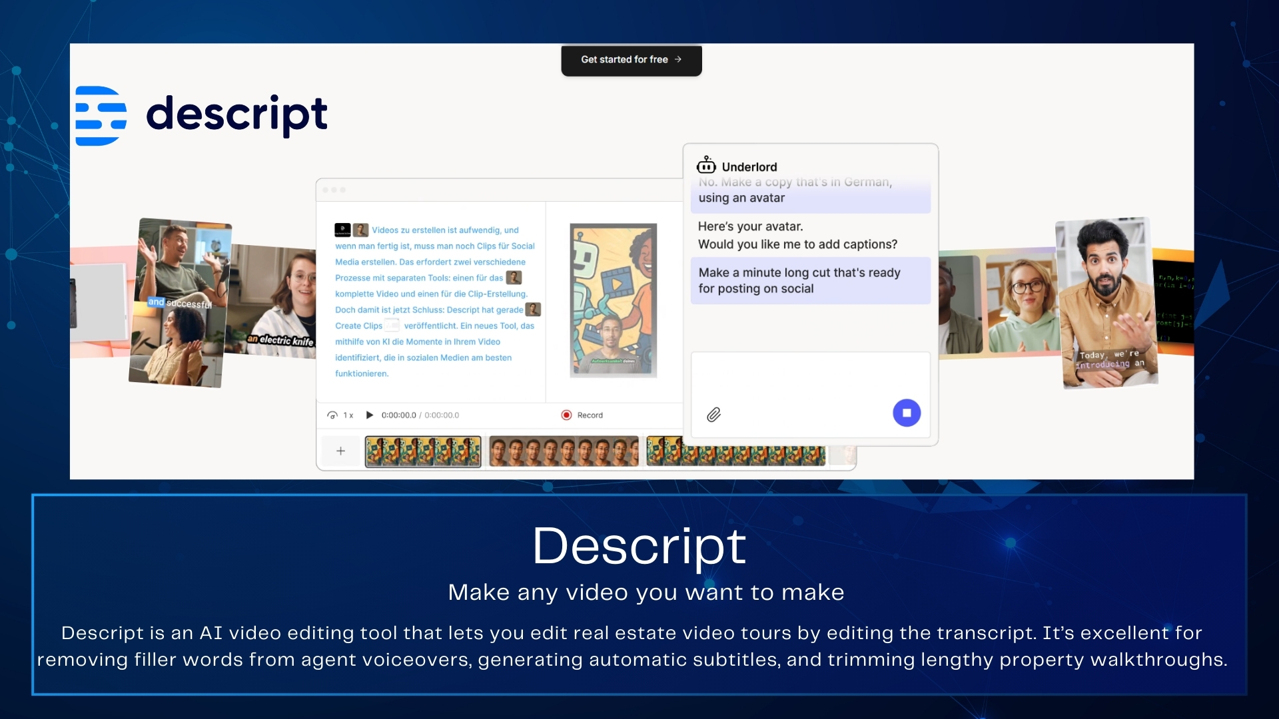Click the blue stop button in chat
This screenshot has width=1279, height=719.
pos(907,413)
